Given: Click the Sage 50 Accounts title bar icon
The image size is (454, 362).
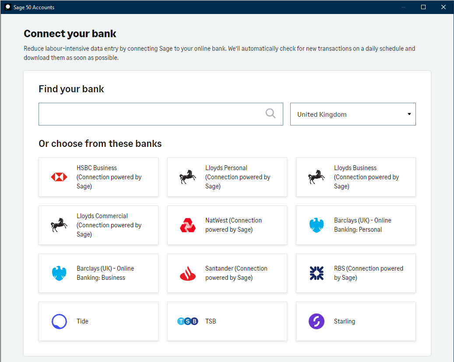Looking at the screenshot, I should click(7, 7).
